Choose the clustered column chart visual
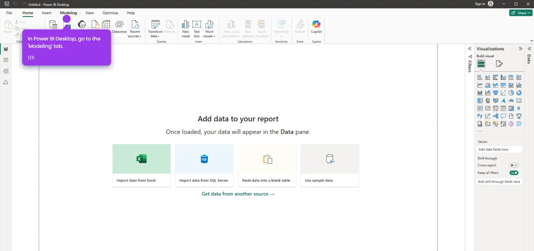Viewport: 534px width, 251px height. click(503, 77)
